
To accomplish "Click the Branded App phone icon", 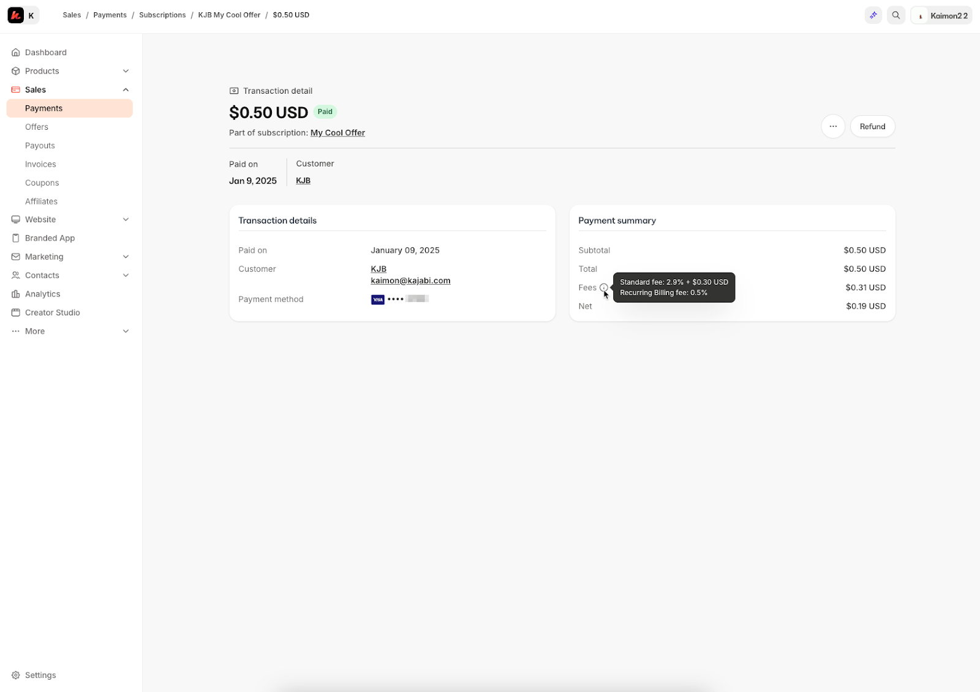I will pos(16,238).
